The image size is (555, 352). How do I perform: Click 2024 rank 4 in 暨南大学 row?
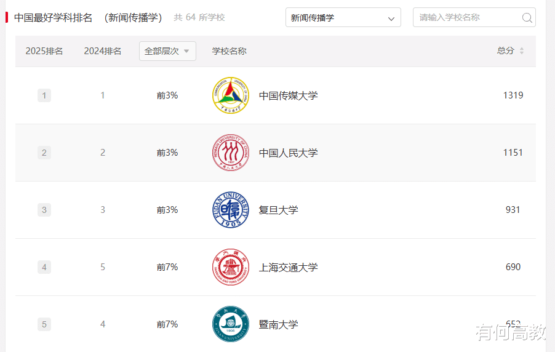[x=103, y=324]
